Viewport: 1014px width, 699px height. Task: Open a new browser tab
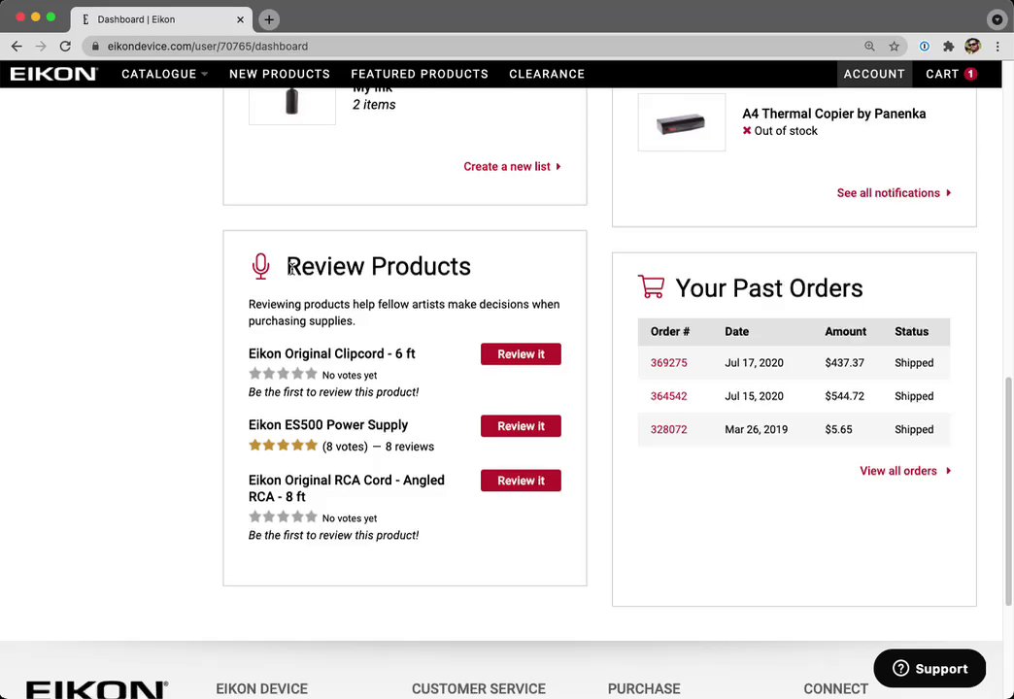tap(269, 19)
